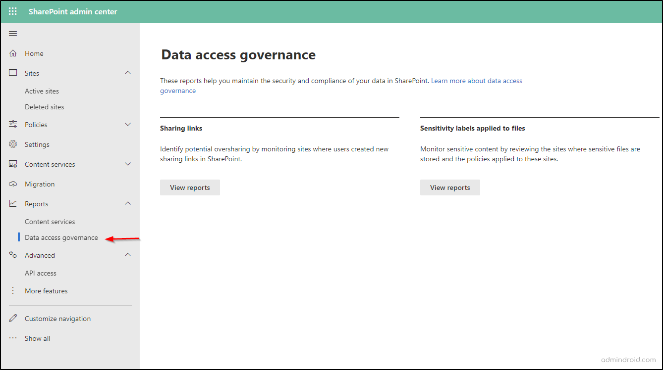The image size is (663, 370).
Task: Collapse the Sites section chevron
Action: click(x=128, y=73)
